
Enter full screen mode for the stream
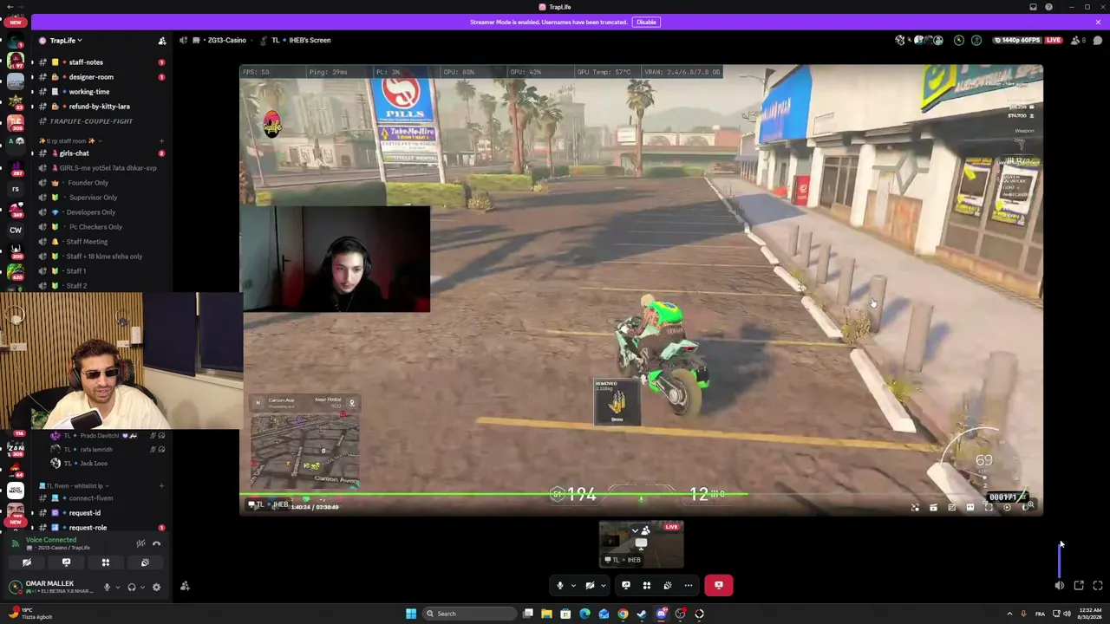point(1098,586)
